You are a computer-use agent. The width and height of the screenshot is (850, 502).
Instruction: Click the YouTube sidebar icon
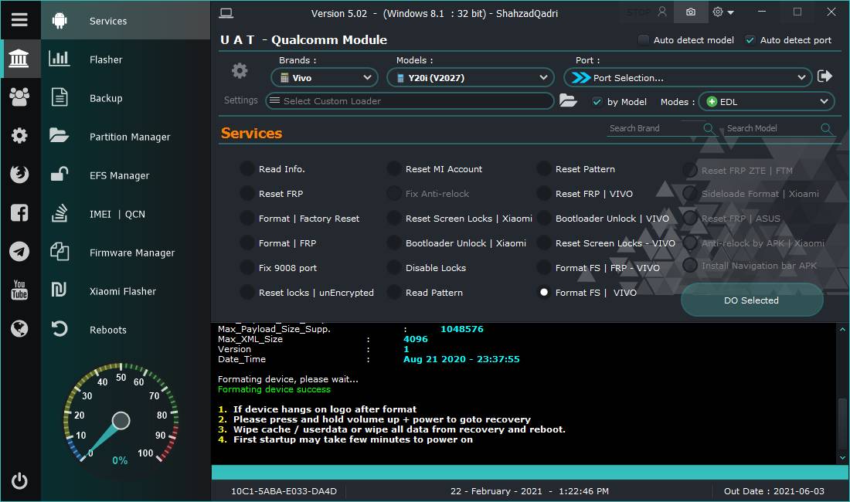click(19, 290)
